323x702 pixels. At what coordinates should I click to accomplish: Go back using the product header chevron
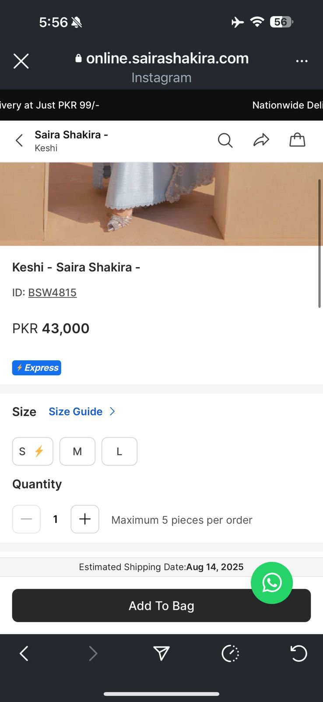(x=19, y=140)
